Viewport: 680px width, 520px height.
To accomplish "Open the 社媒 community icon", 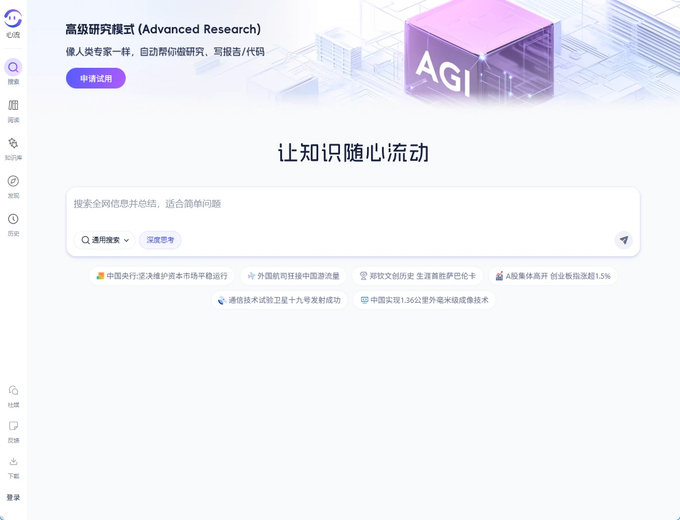I will [13, 391].
